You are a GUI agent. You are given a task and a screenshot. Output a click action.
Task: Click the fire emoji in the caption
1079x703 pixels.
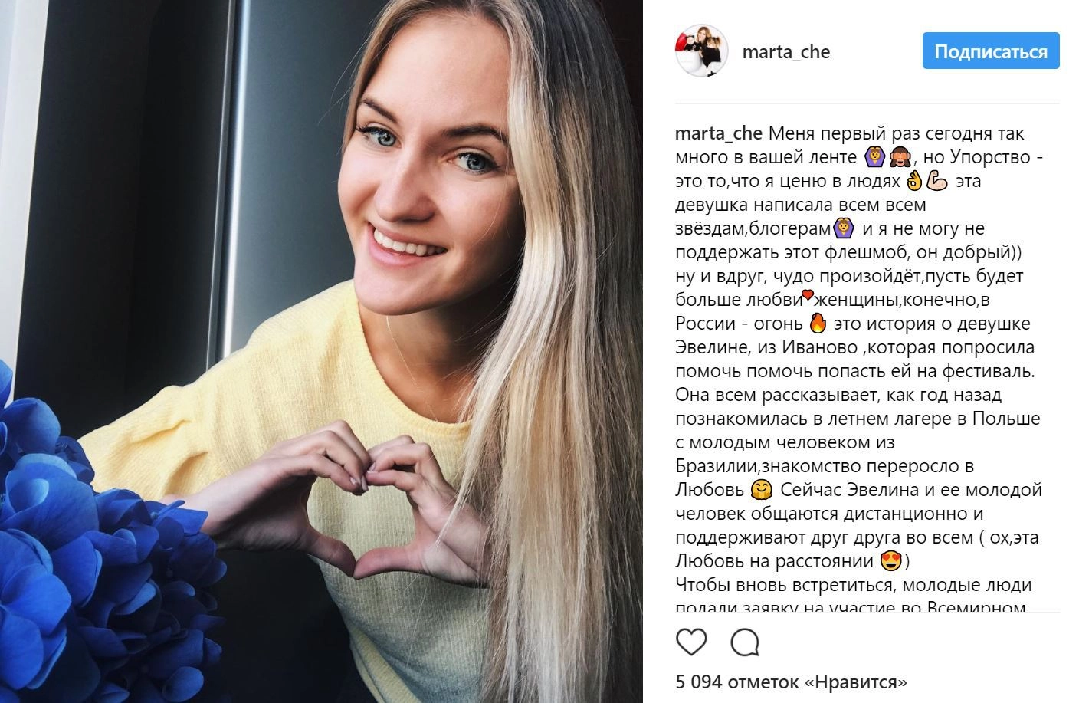pos(818,324)
